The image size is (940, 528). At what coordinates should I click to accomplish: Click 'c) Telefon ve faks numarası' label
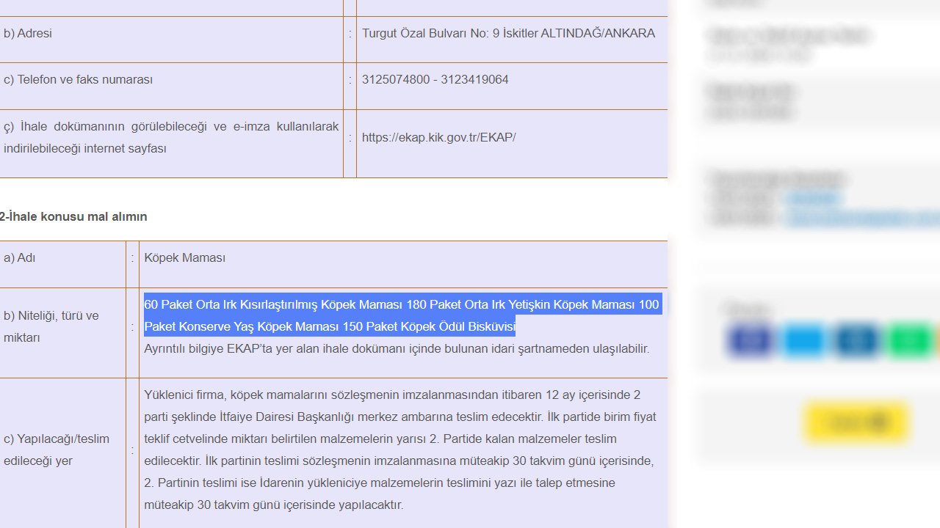pyautogui.click(x=79, y=79)
